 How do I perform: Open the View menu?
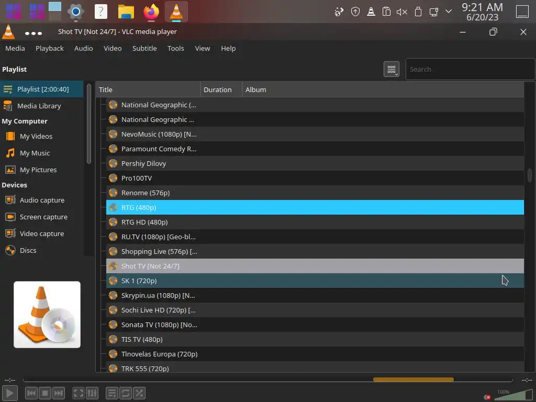pyautogui.click(x=203, y=49)
